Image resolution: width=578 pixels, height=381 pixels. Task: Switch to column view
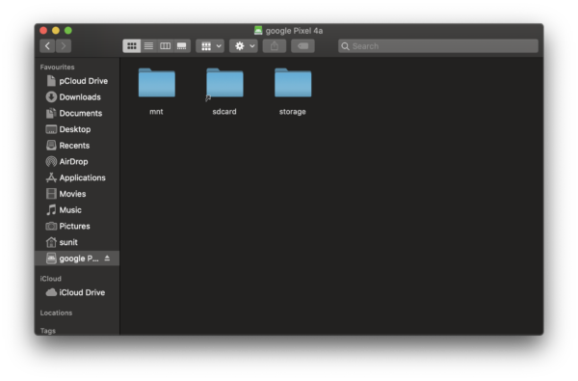[165, 45]
